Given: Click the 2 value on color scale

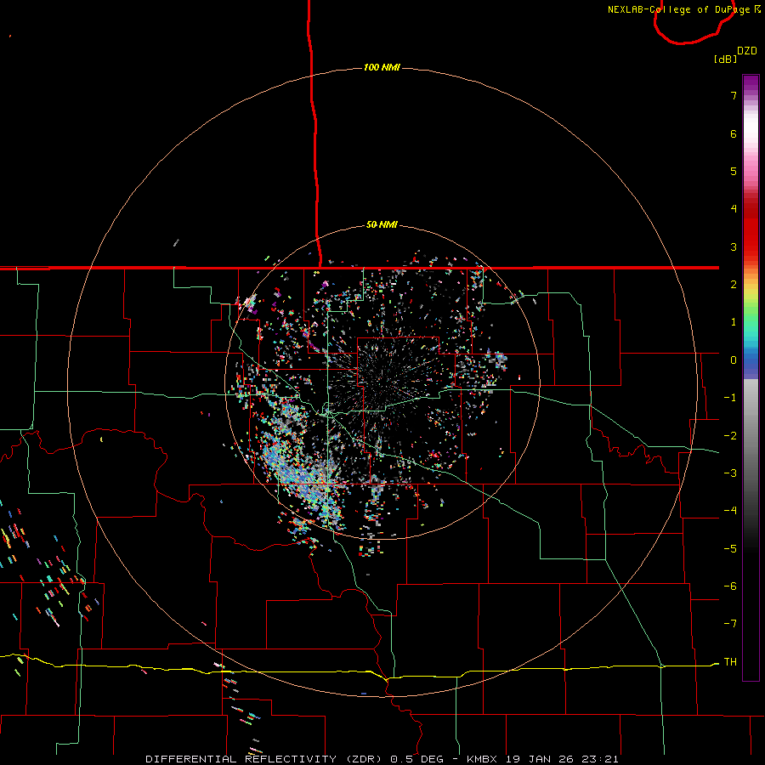Looking at the screenshot, I should pos(734,285).
